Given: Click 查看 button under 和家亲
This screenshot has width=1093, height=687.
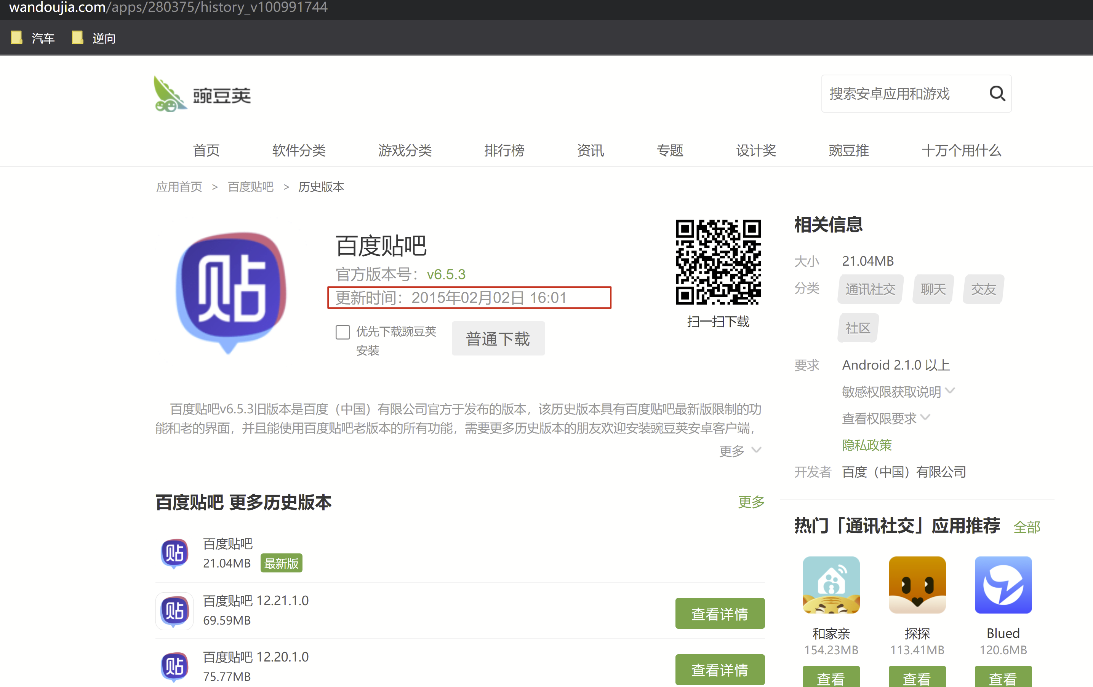Looking at the screenshot, I should [x=831, y=677].
